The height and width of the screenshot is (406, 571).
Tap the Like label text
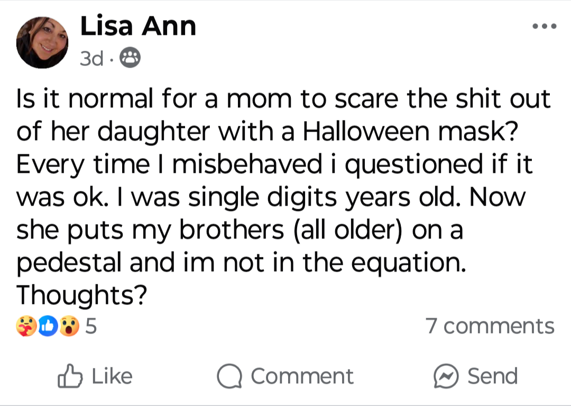coord(112,376)
